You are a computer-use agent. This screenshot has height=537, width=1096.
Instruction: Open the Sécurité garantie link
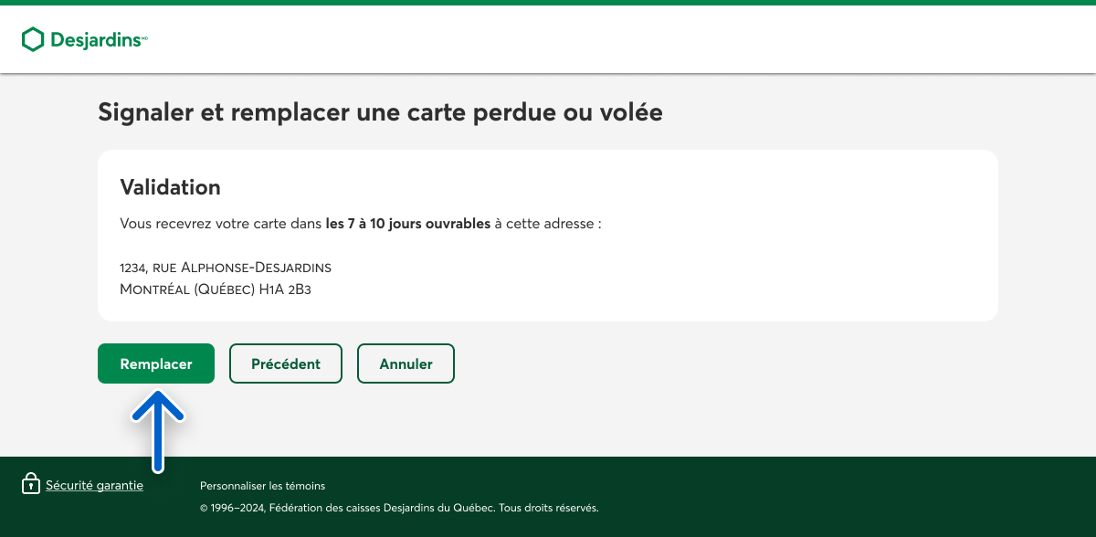(x=94, y=486)
